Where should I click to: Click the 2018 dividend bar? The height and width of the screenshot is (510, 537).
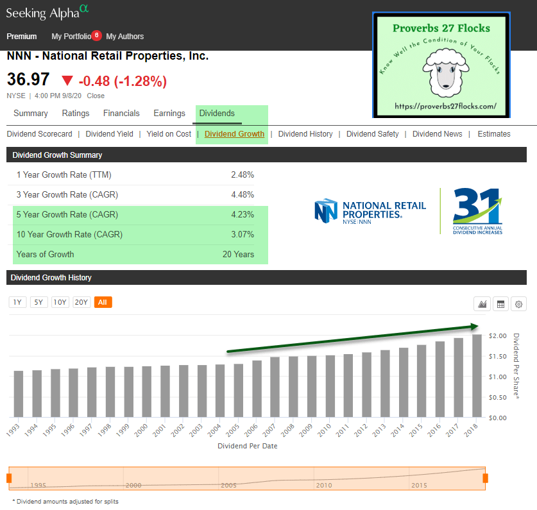477,375
